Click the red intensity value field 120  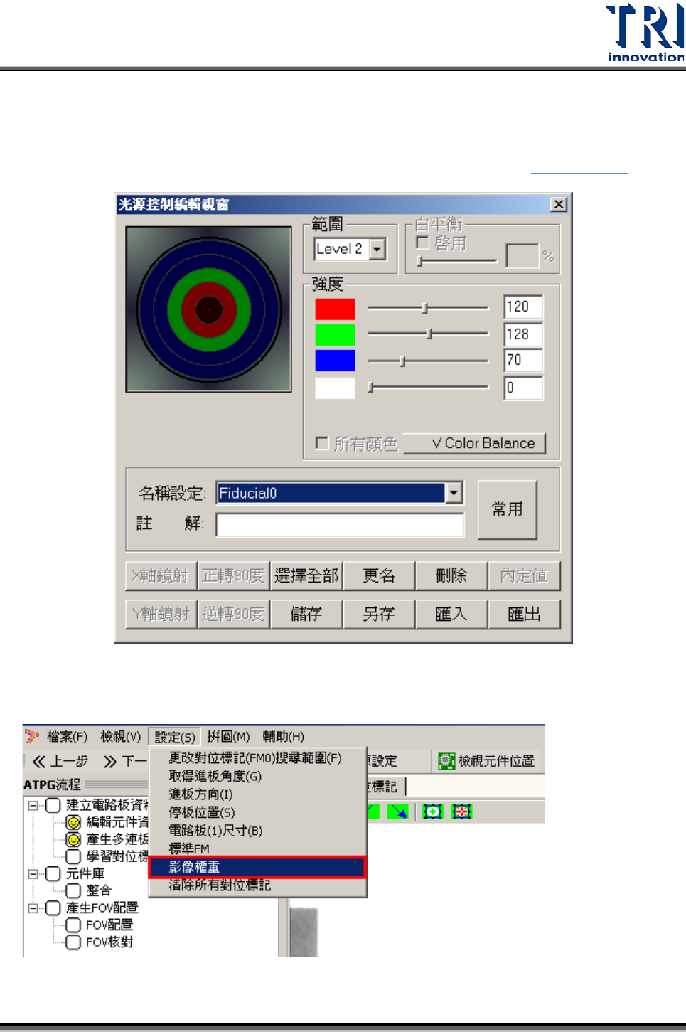[523, 307]
